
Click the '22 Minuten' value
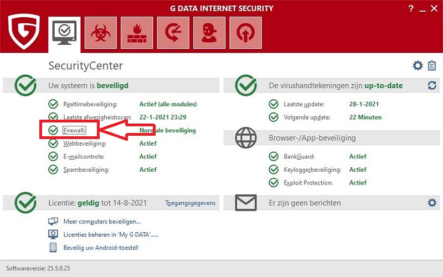pyautogui.click(x=365, y=117)
